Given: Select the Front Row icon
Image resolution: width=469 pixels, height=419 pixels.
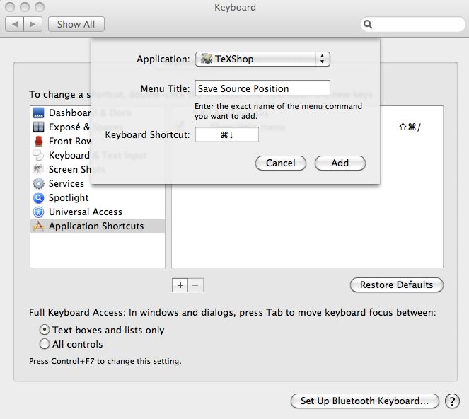Looking at the screenshot, I should click(38, 141).
